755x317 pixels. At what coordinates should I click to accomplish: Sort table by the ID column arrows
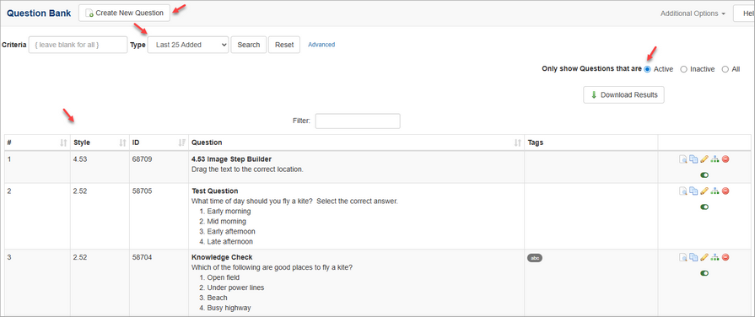point(181,142)
